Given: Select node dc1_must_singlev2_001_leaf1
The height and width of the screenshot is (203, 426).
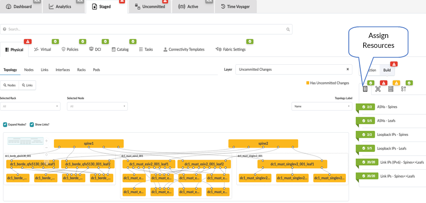Looking at the screenshot, I should click(x=292, y=164).
